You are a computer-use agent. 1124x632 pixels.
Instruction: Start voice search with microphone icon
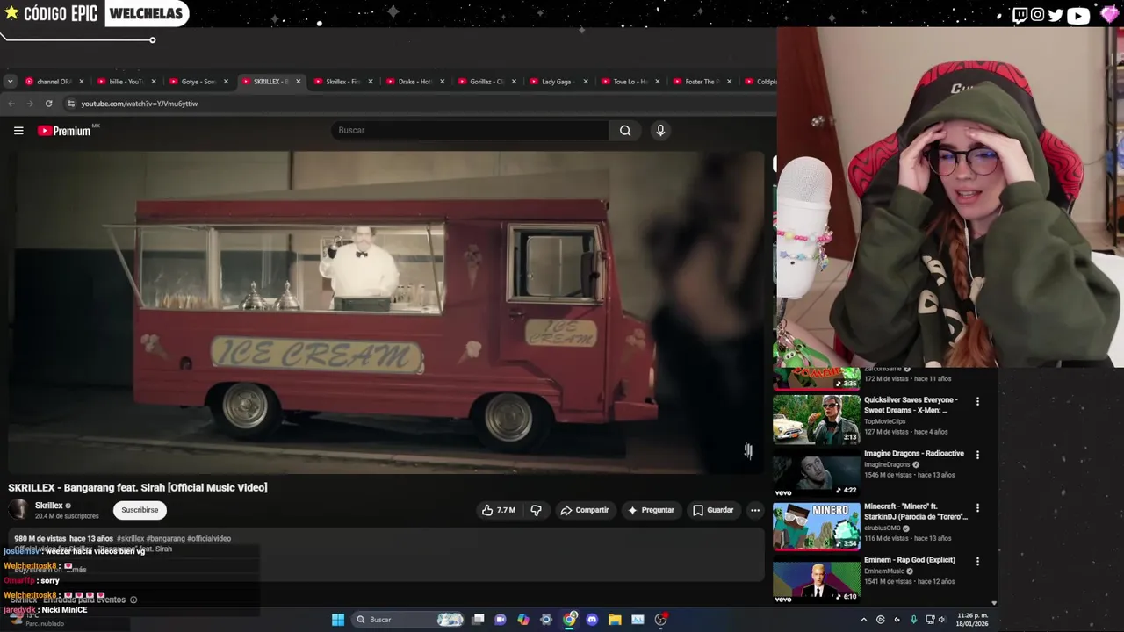[660, 131]
